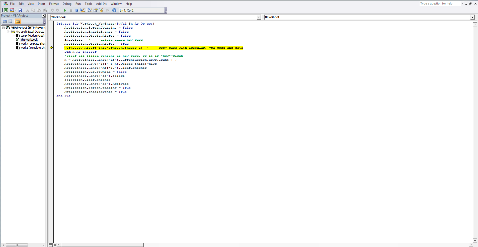478x247 pixels.
Task: Click the Break pause icon
Action: [71, 10]
